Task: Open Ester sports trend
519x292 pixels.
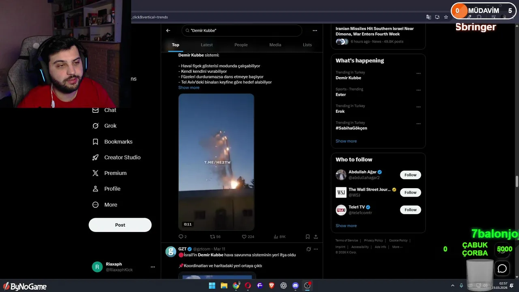Action: (341, 94)
